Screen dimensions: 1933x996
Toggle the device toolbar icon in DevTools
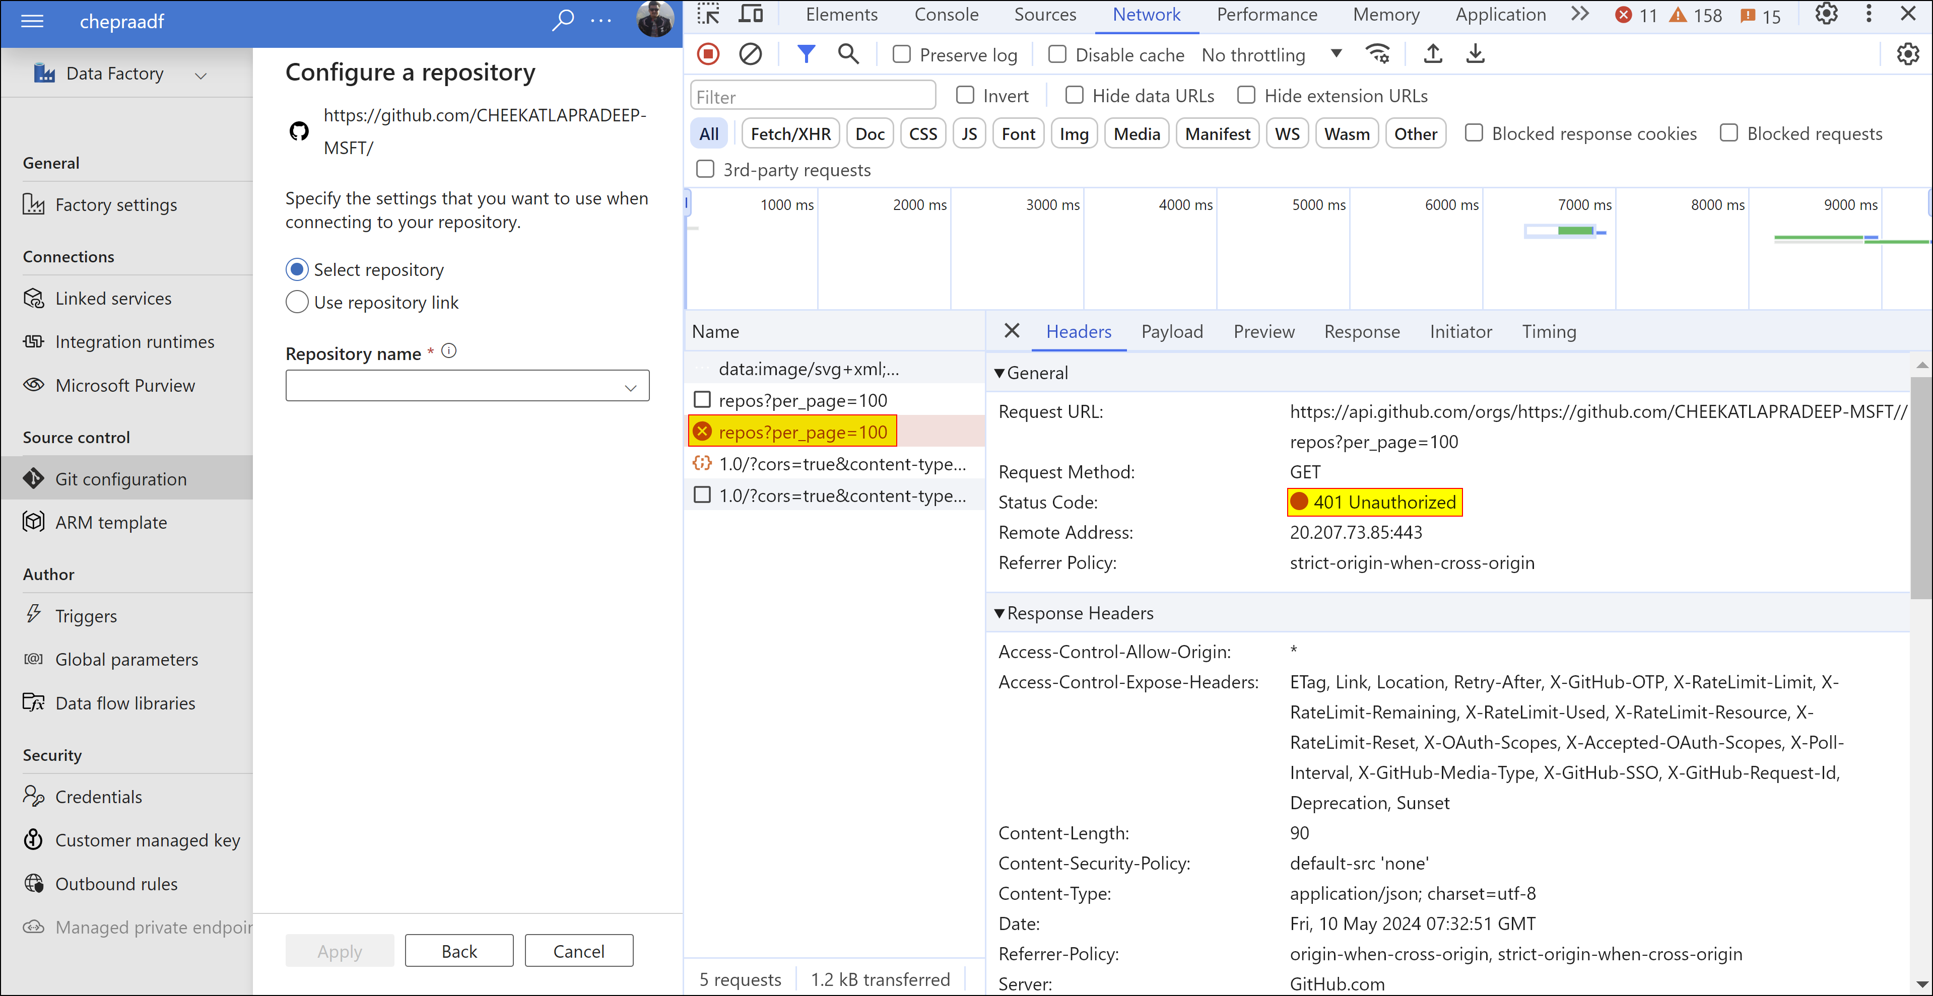[751, 14]
